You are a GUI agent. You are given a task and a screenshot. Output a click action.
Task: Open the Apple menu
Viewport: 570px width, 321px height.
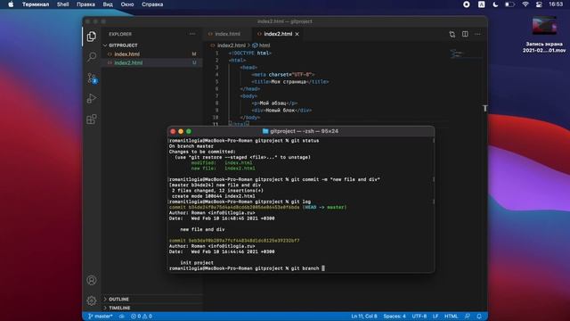tap(11, 4)
